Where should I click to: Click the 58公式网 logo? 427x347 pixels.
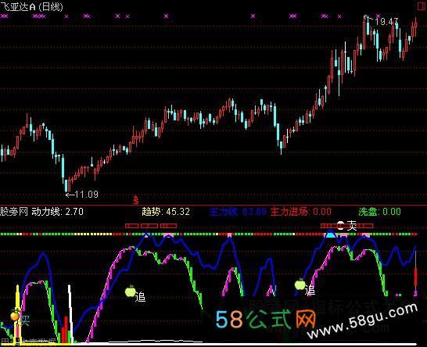pyautogui.click(x=265, y=319)
